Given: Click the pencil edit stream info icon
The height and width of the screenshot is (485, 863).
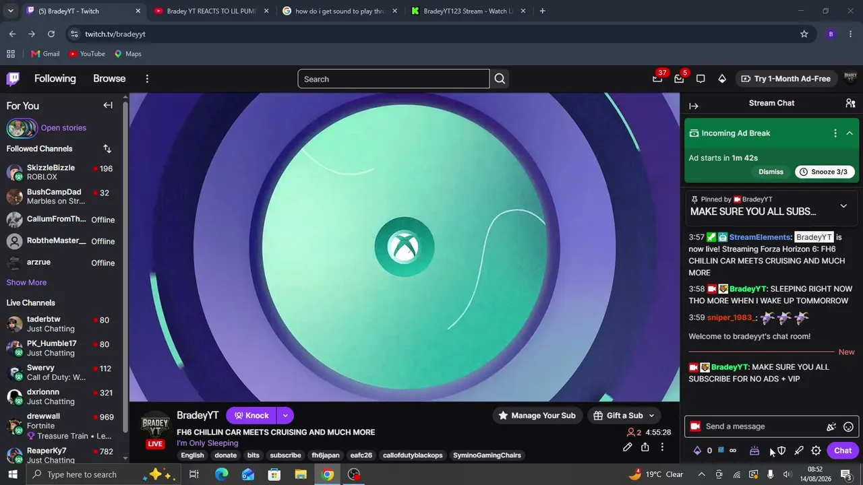Looking at the screenshot, I should (x=628, y=447).
